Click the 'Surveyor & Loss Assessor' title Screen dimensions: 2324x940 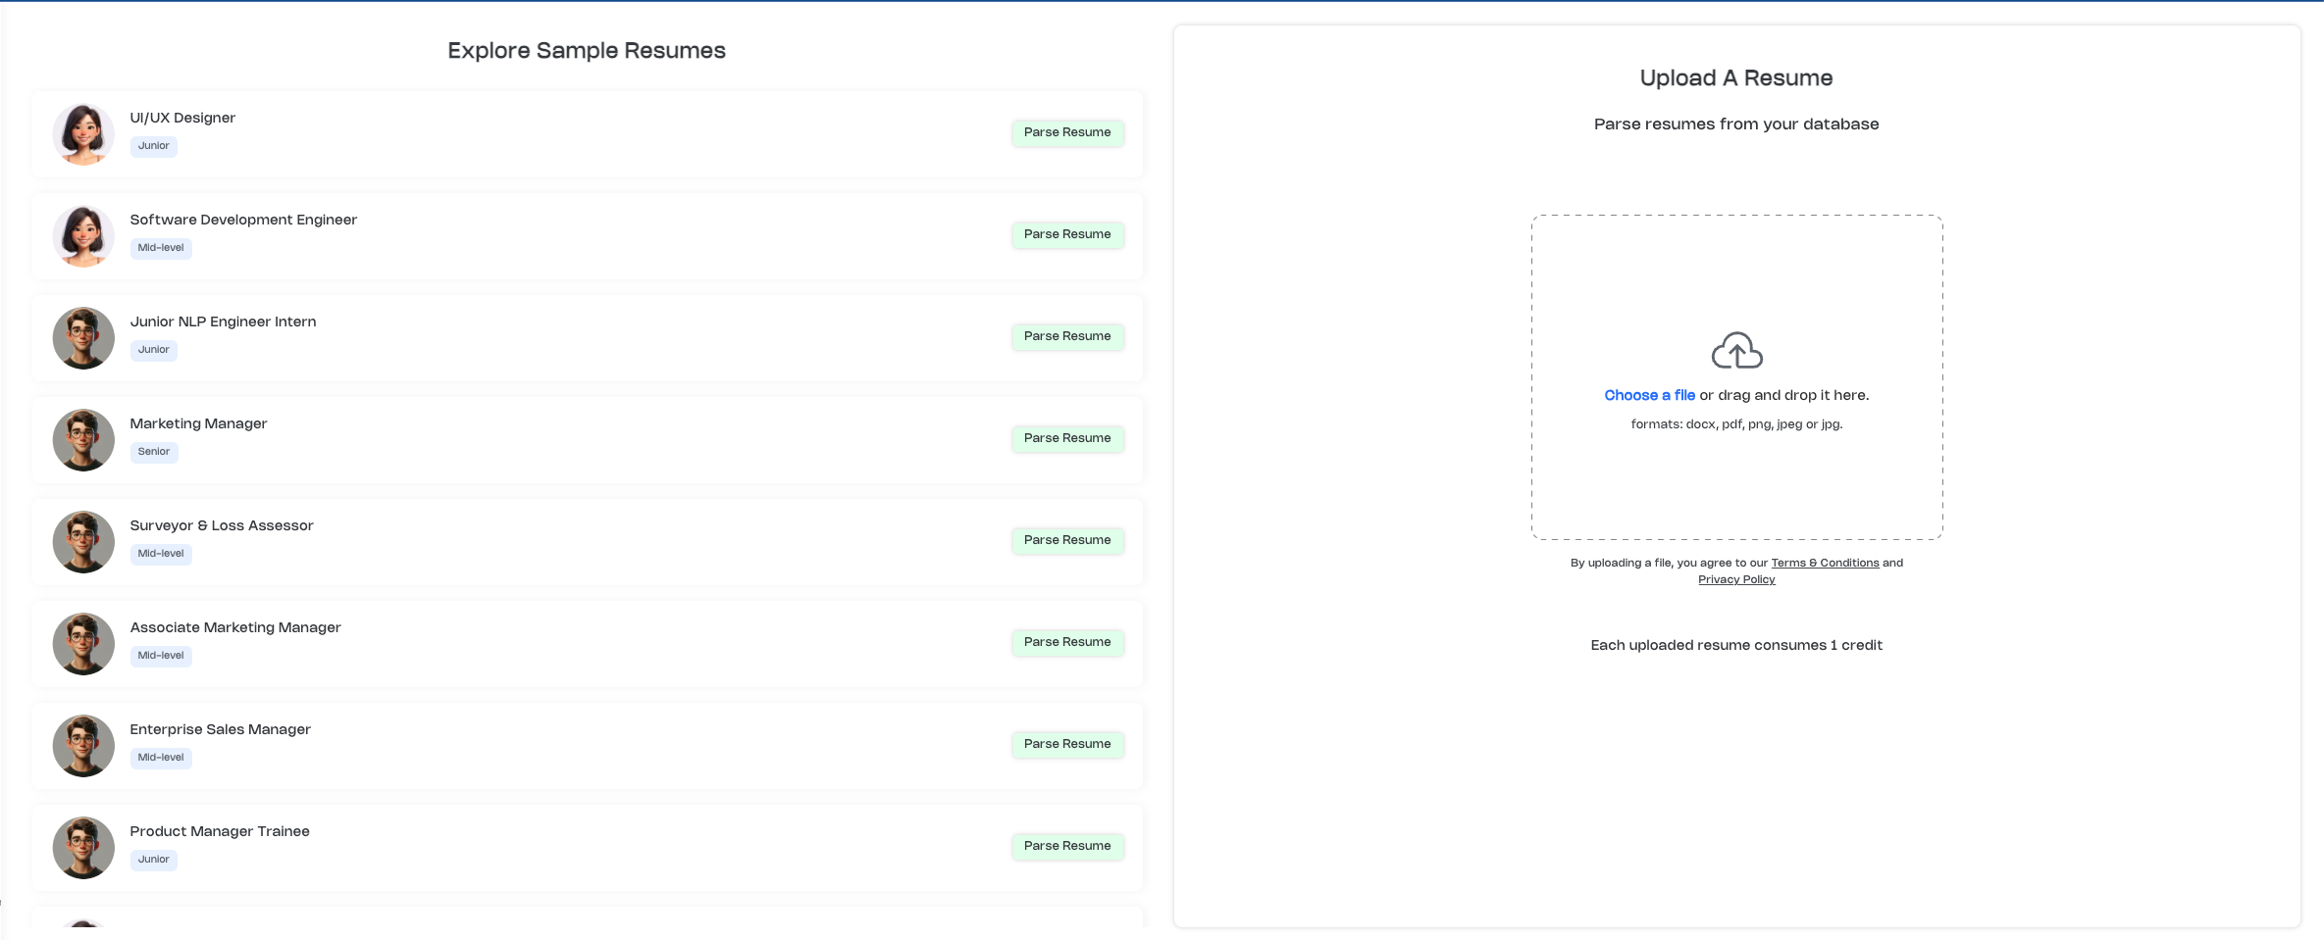222,525
